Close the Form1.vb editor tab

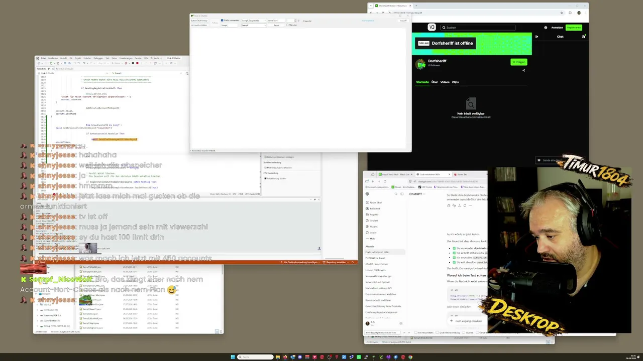point(53,69)
